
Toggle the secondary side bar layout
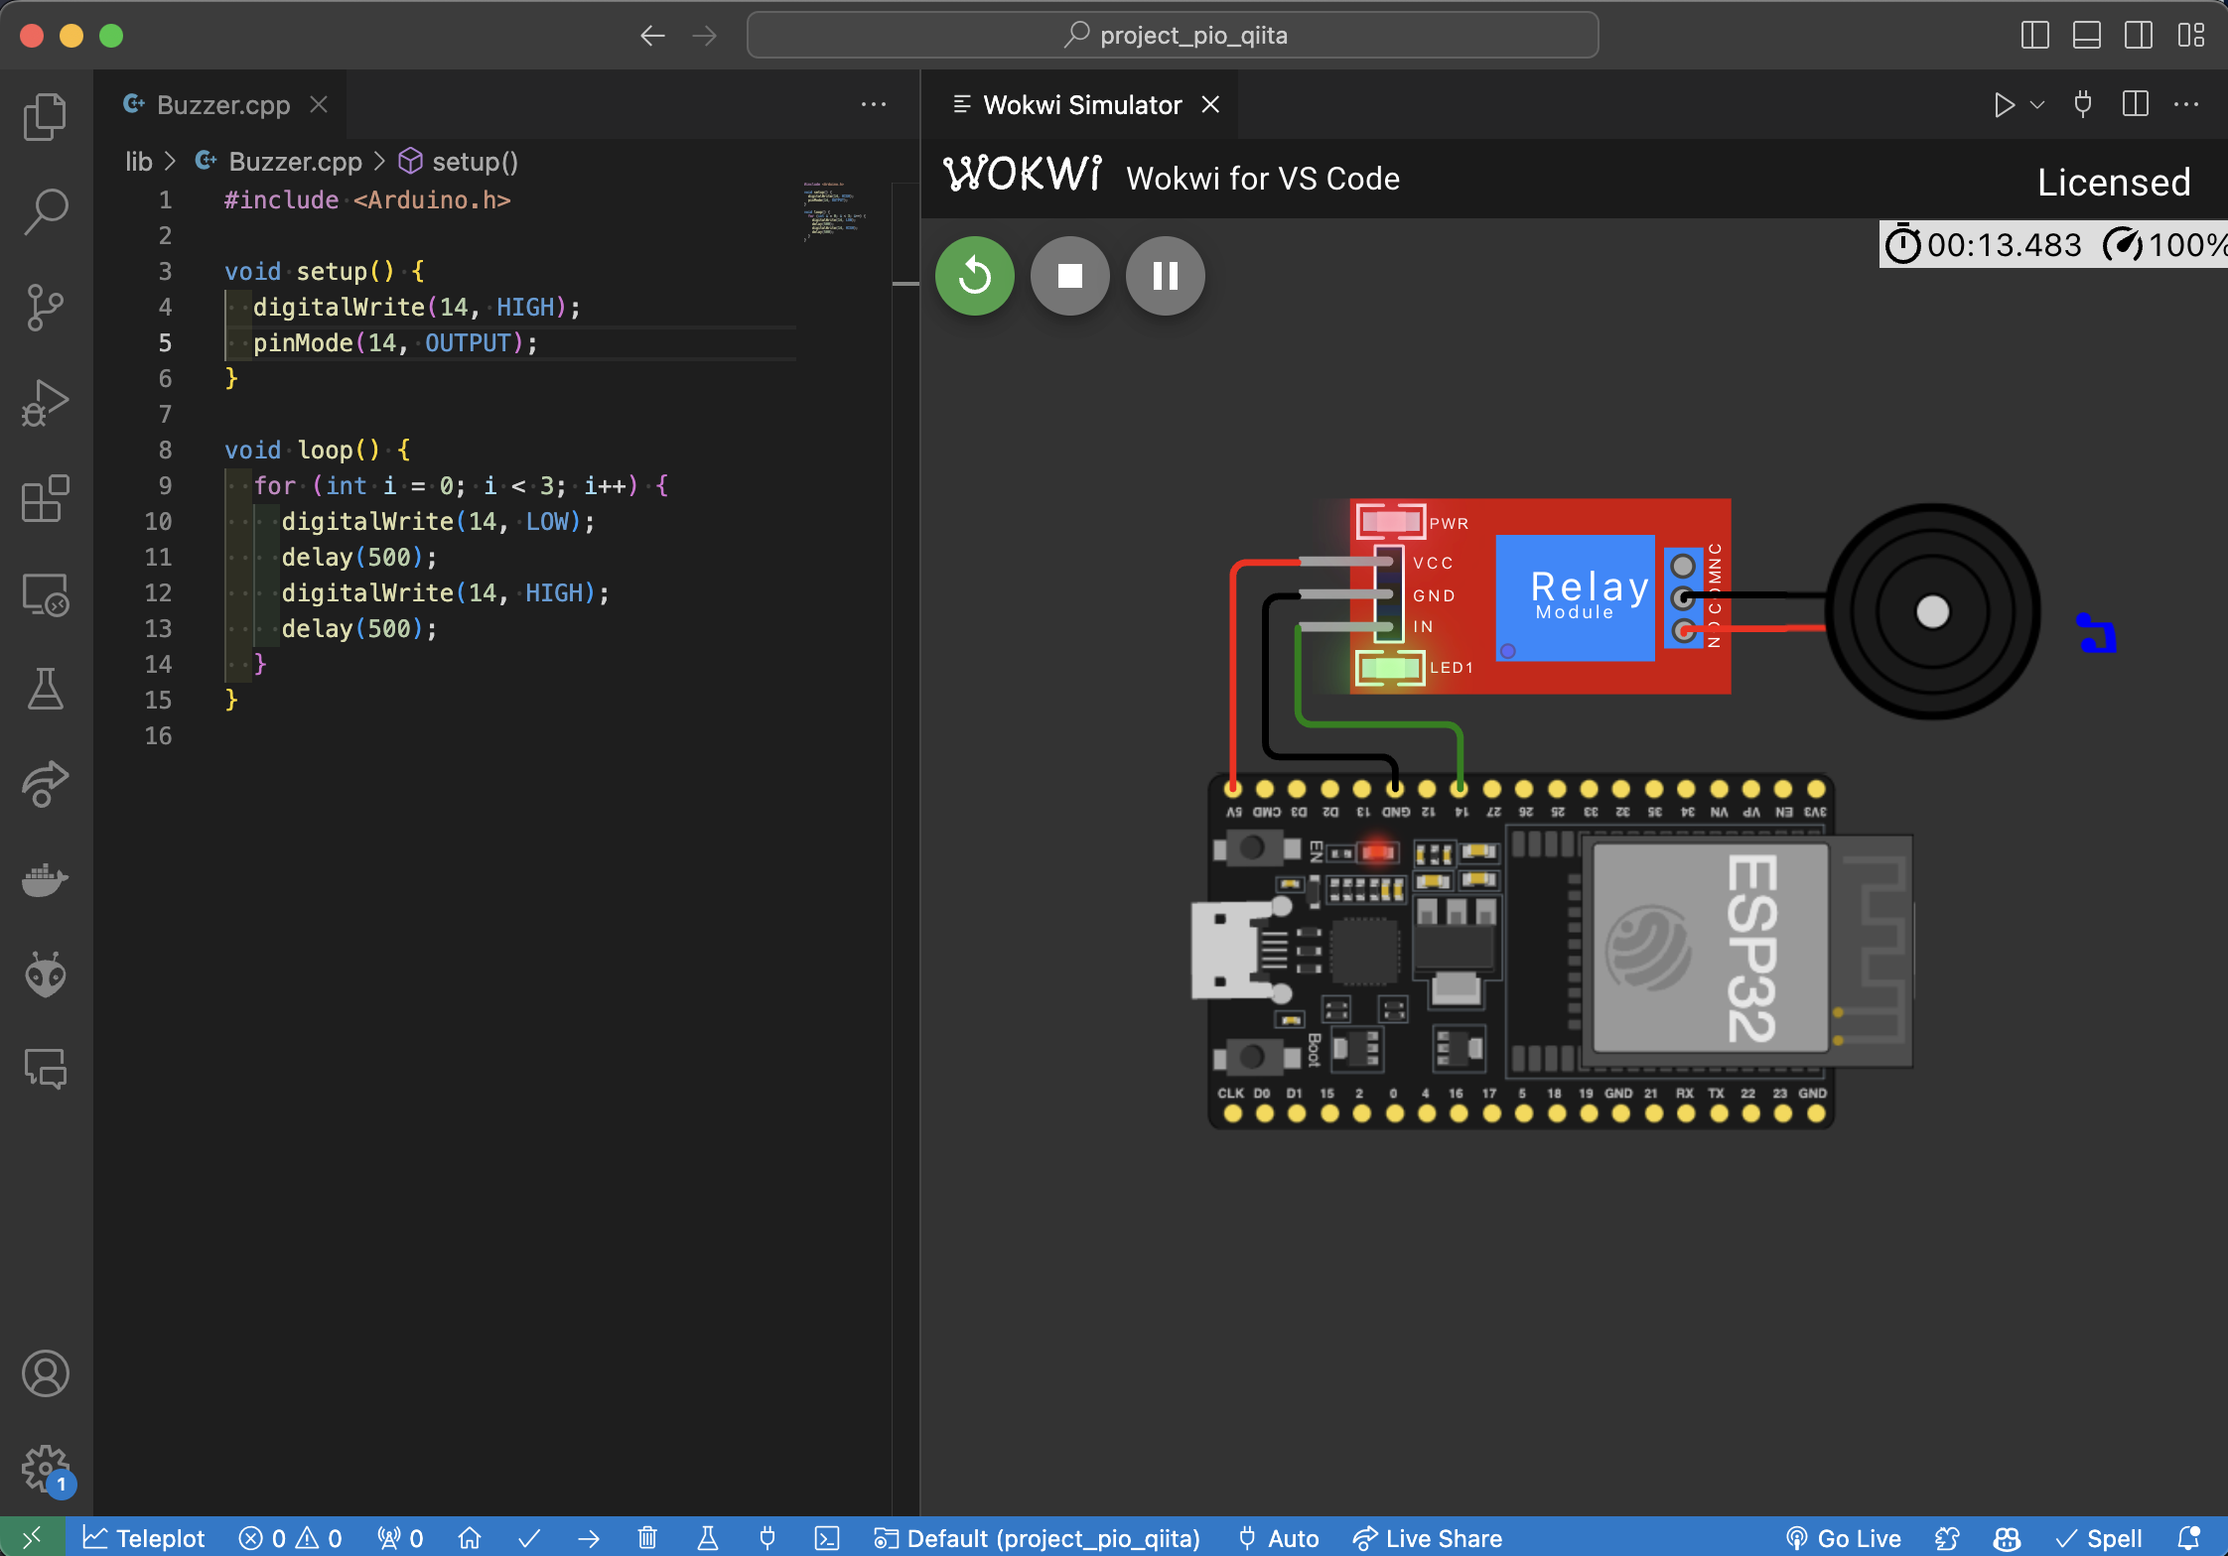pos(2139,36)
